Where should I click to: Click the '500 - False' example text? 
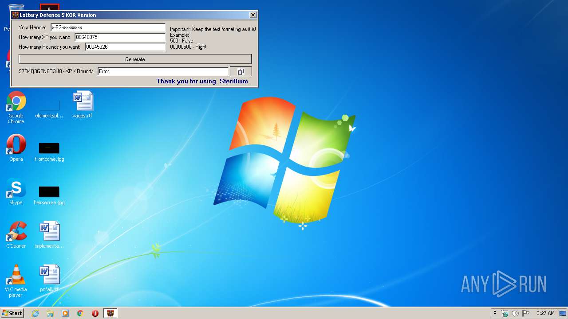coord(181,41)
